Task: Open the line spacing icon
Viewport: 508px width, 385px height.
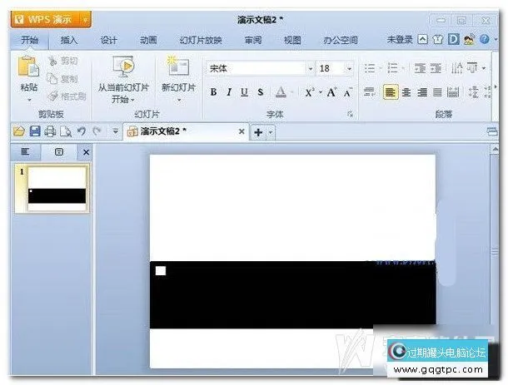Action: [473, 92]
